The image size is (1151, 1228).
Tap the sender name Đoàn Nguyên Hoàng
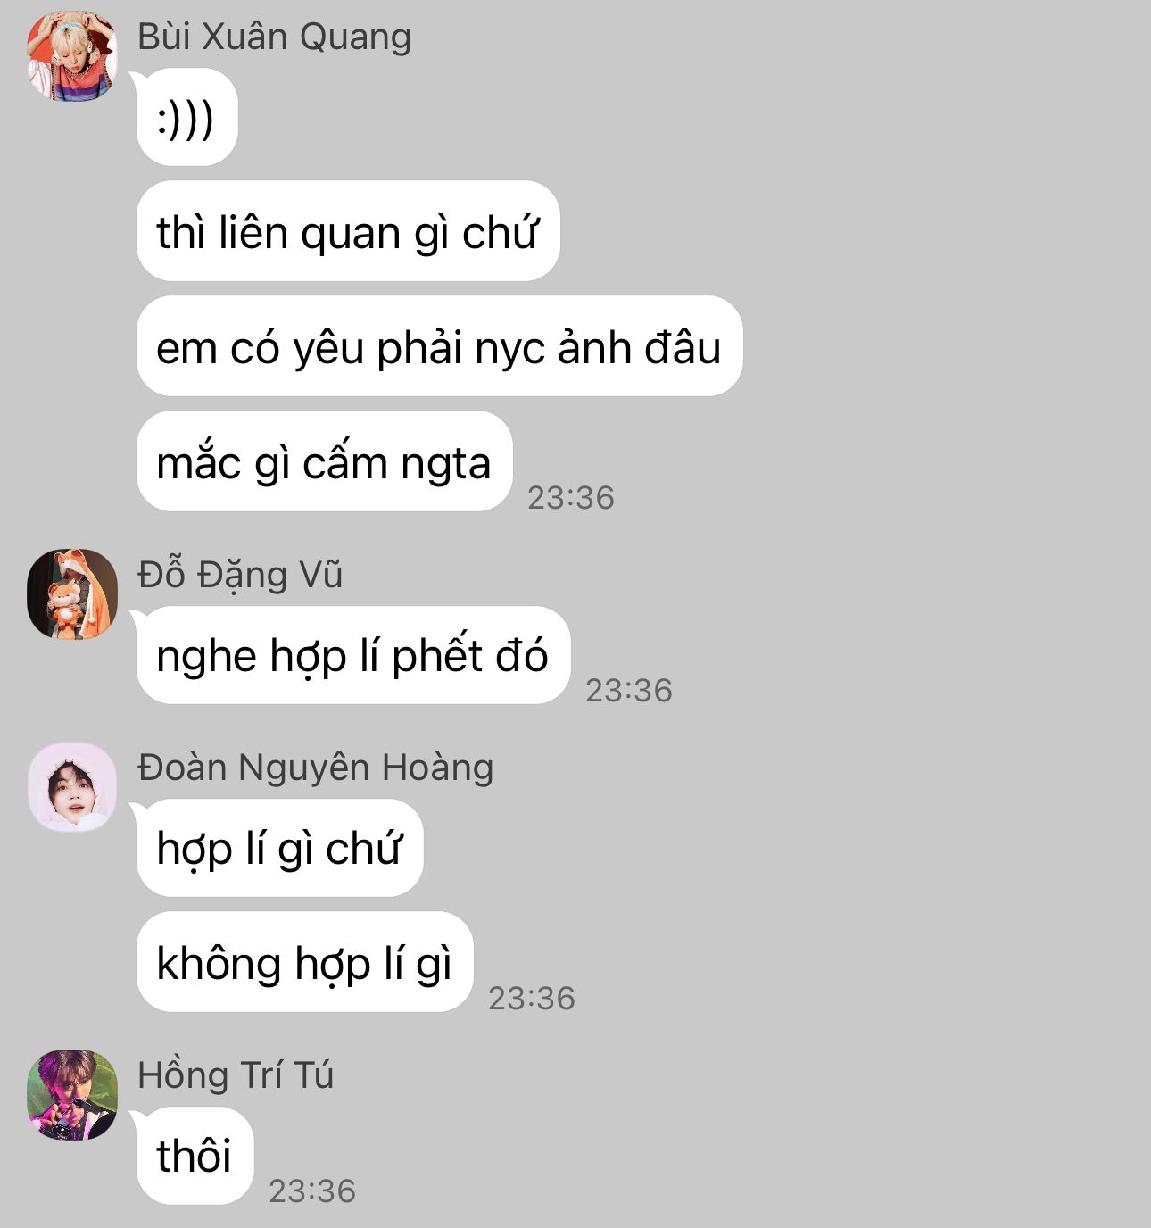pyautogui.click(x=315, y=768)
